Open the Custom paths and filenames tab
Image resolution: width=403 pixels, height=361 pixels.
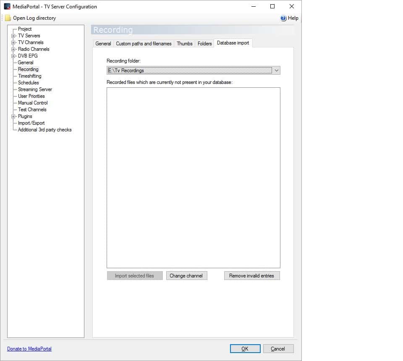point(144,44)
